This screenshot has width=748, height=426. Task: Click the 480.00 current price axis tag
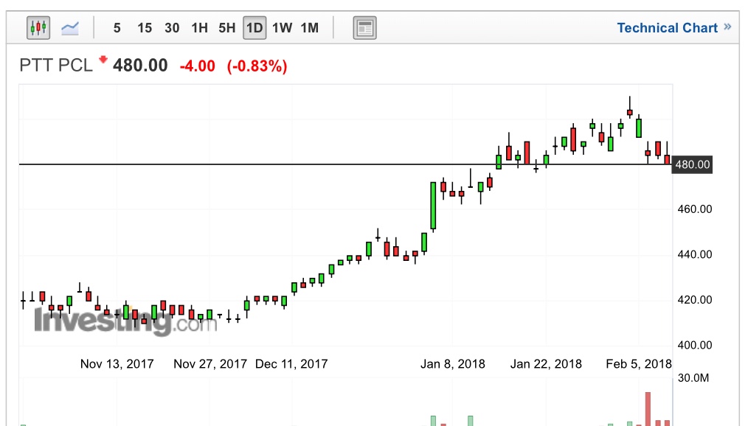point(692,165)
